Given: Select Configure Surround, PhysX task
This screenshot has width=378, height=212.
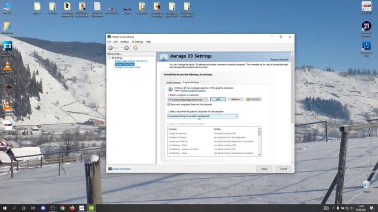Looking at the screenshot, I should point(128,67).
